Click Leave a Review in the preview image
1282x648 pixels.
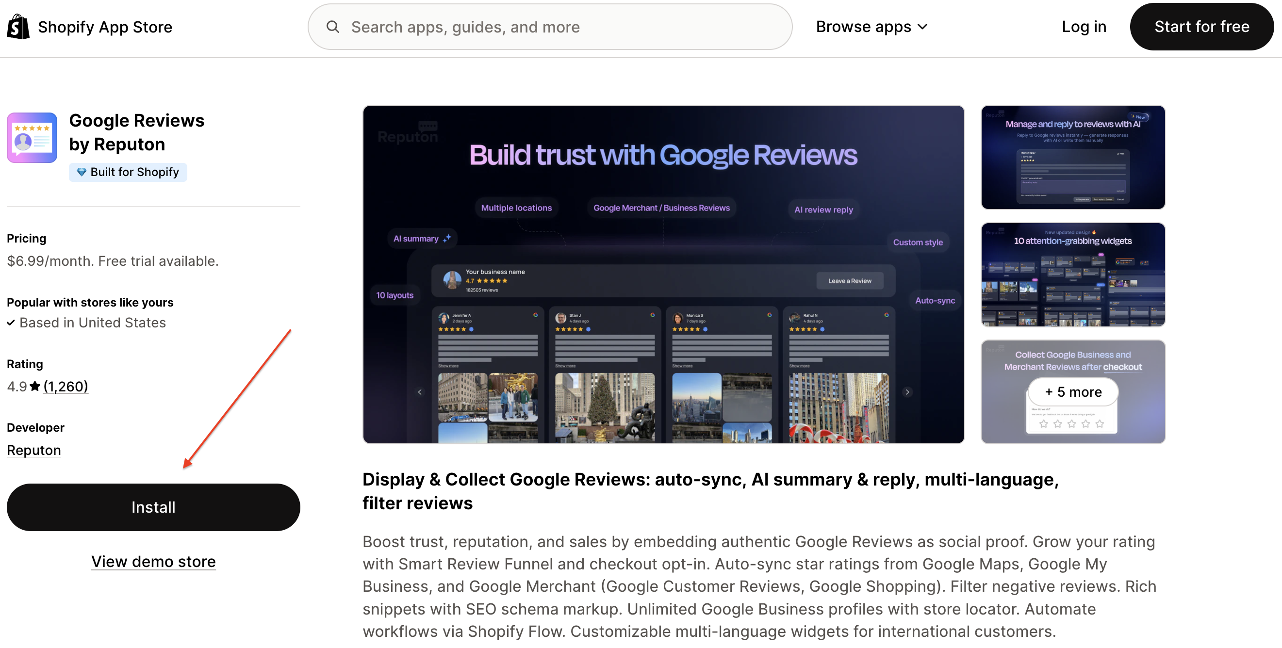tap(849, 280)
